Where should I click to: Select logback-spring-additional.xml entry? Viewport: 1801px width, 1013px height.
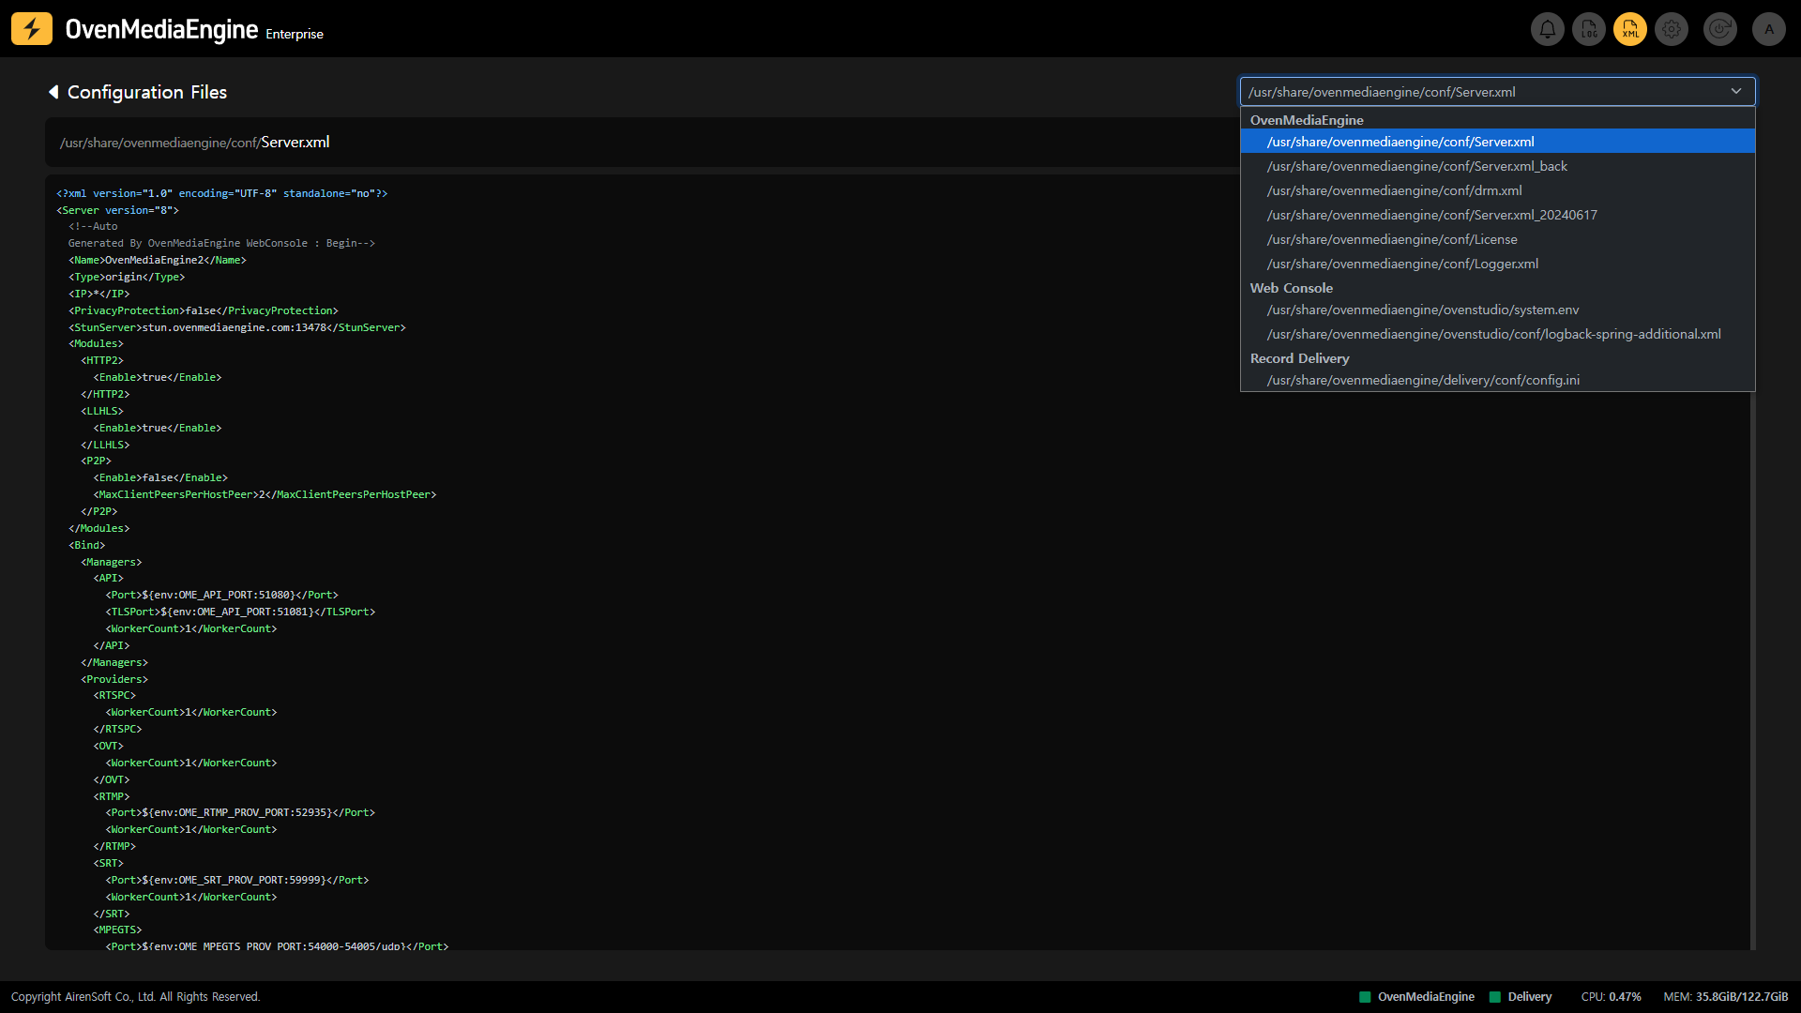pyautogui.click(x=1493, y=334)
